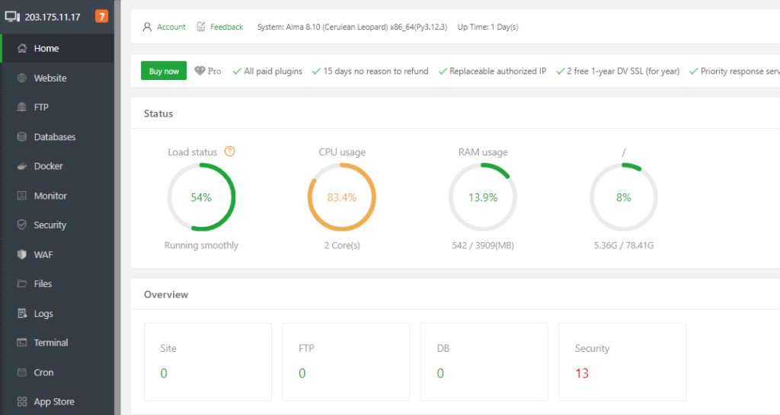Screen dimensions: 780x415
Task: Click the 'RAM usage' label
Action: (483, 152)
